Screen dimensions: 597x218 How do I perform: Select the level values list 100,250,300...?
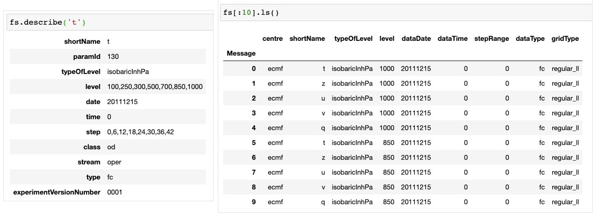[155, 86]
